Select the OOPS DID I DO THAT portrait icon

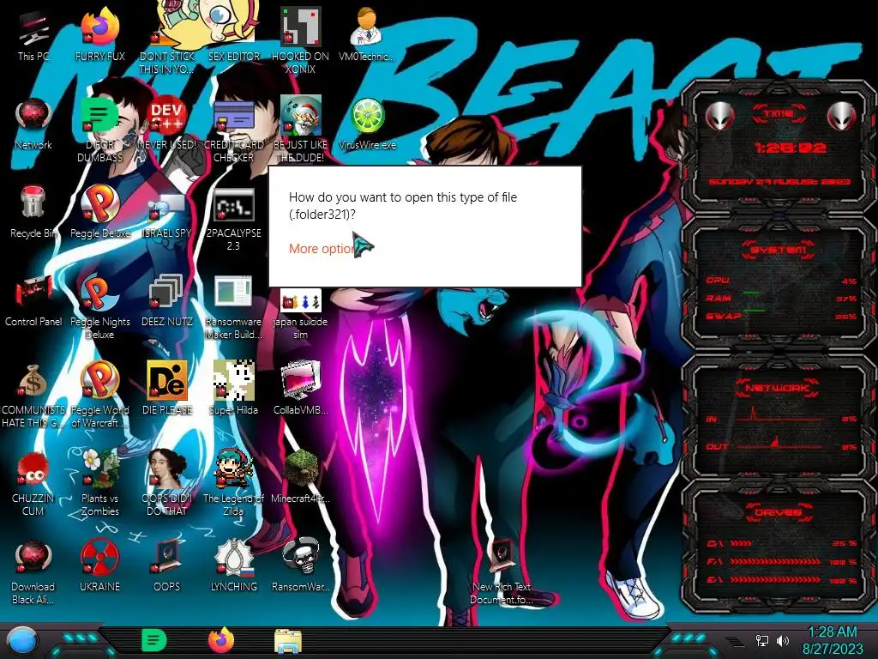pyautogui.click(x=166, y=484)
